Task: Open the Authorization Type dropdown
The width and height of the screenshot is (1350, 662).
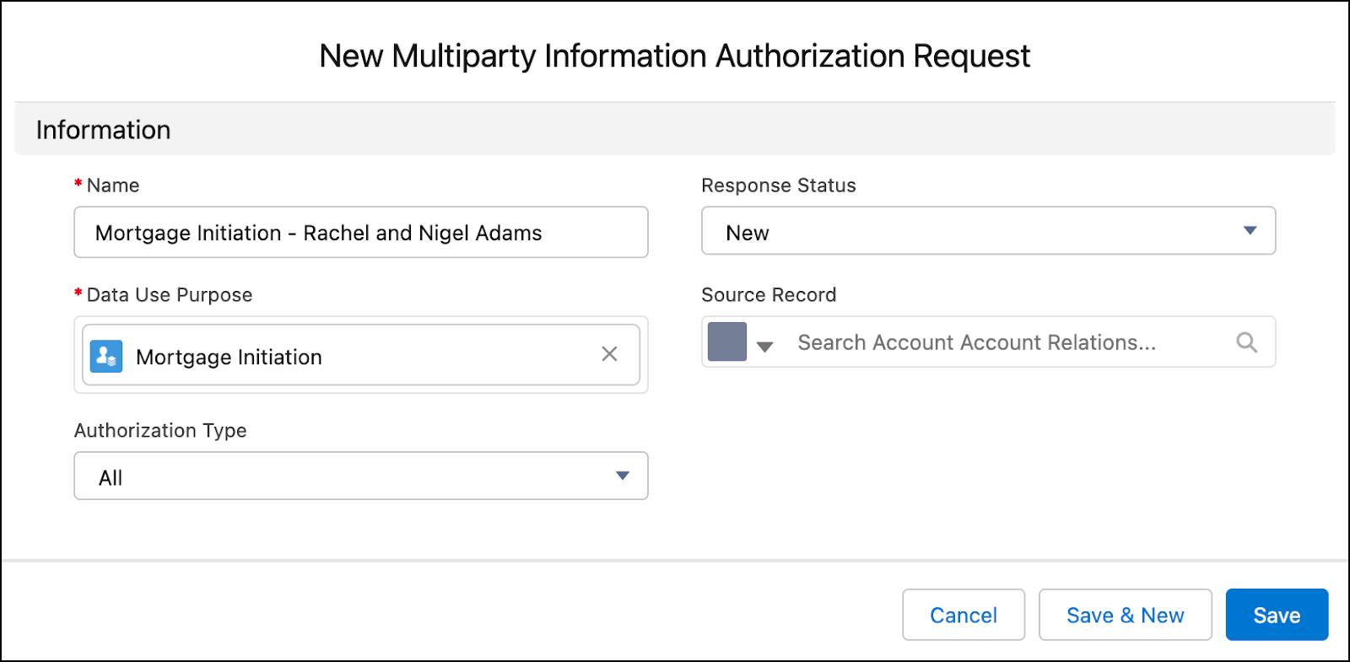Action: (360, 476)
